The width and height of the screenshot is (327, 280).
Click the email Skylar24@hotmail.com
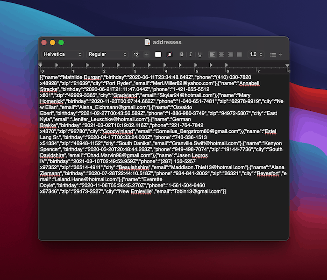click(x=187, y=95)
